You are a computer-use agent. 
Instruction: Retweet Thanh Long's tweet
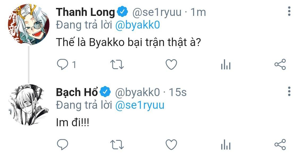point(117,65)
